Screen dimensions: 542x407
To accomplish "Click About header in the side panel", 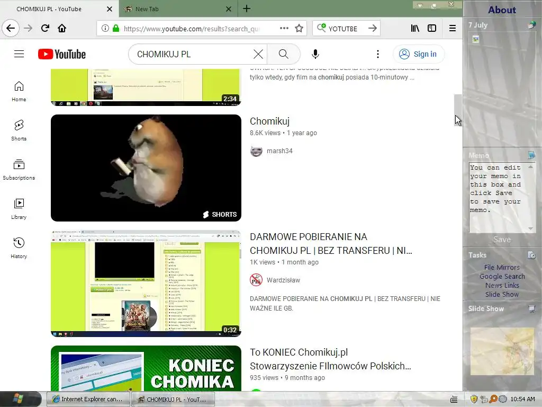I will (x=502, y=10).
